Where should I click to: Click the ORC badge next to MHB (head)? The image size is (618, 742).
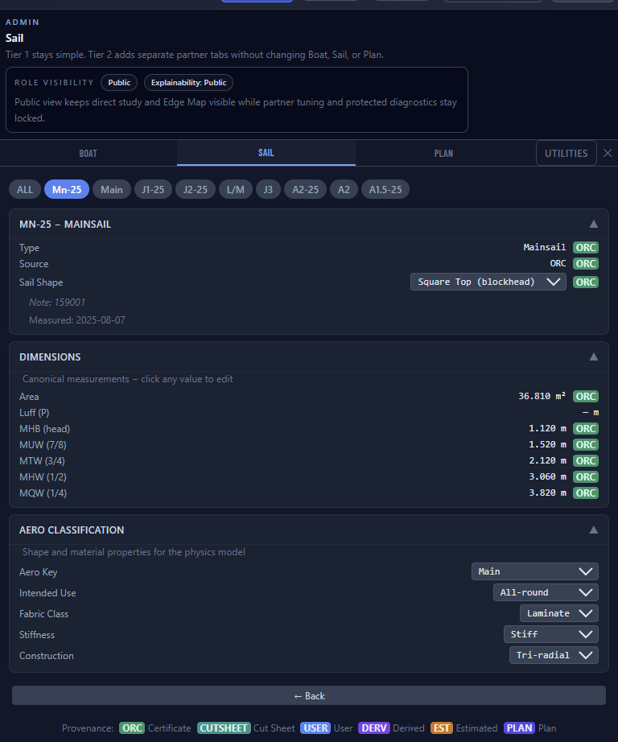point(586,428)
